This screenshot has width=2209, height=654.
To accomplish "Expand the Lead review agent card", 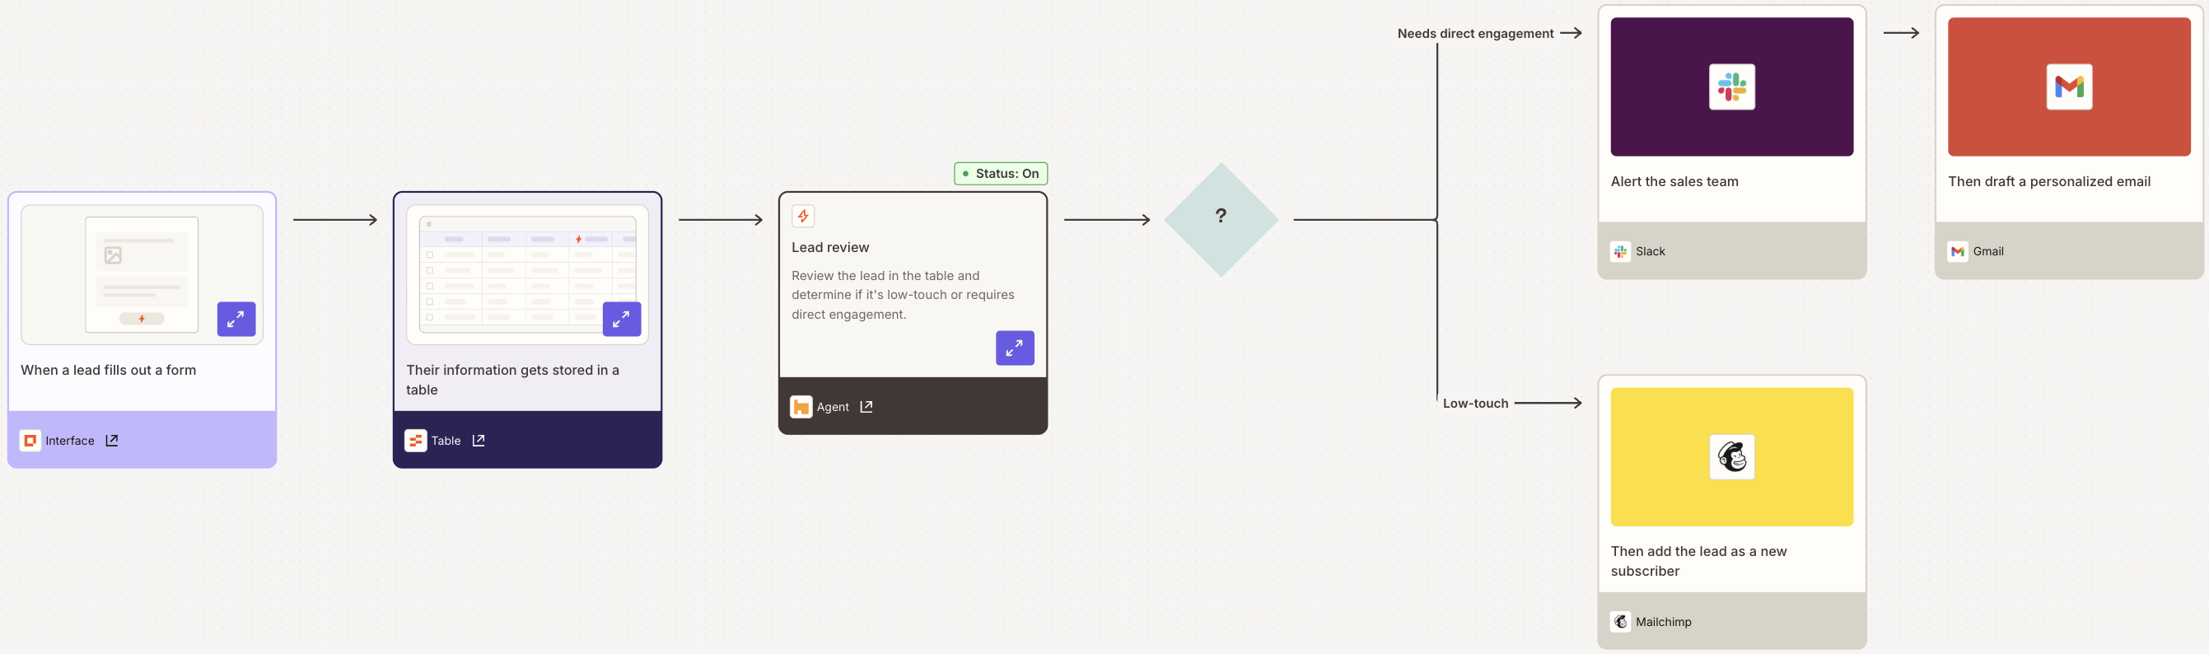I will [x=1015, y=348].
